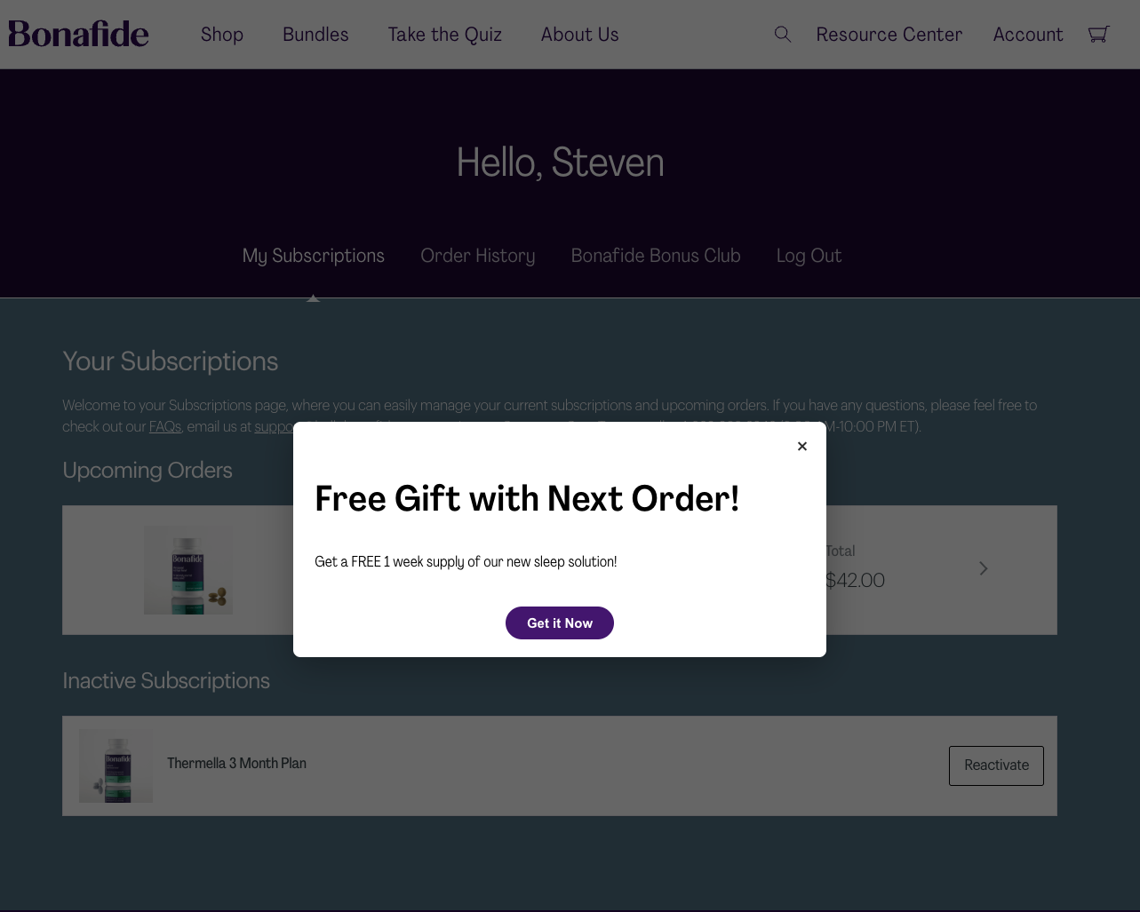This screenshot has height=912, width=1140.
Task: Open the Bundles menu
Action: [315, 35]
